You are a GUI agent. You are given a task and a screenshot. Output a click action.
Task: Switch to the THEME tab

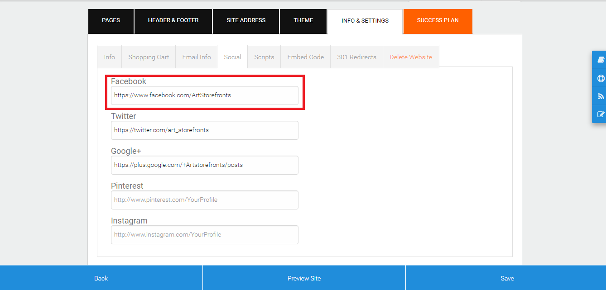tap(303, 20)
